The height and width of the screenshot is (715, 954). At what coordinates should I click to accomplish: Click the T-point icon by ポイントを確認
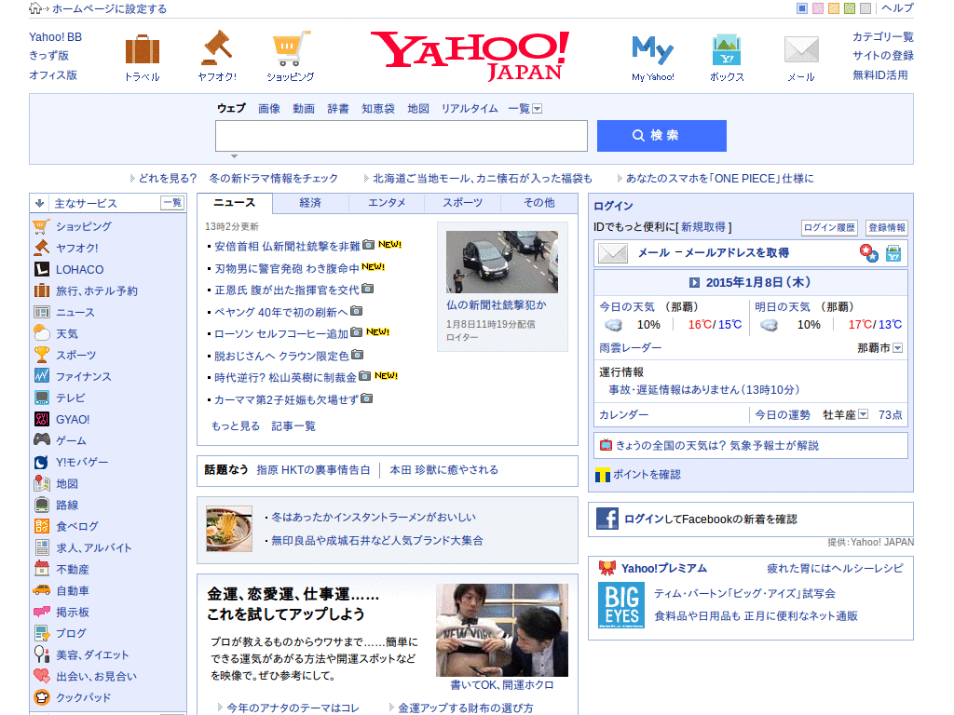click(603, 475)
